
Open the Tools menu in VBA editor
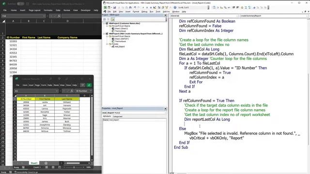pyautogui.click(x=158, y=12)
